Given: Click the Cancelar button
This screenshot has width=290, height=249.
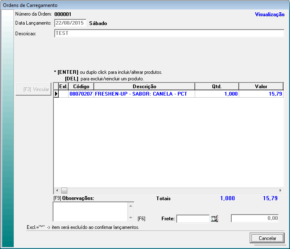Looking at the screenshot, I should [x=267, y=238].
